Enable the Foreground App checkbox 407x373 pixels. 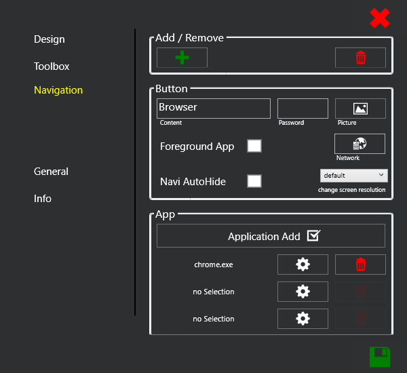pos(254,146)
